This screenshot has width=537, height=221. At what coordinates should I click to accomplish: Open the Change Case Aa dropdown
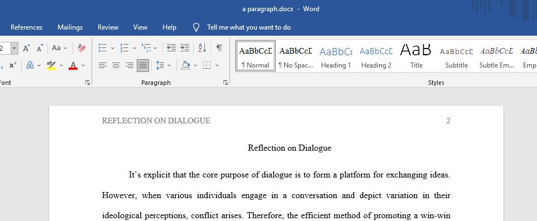coord(60,48)
